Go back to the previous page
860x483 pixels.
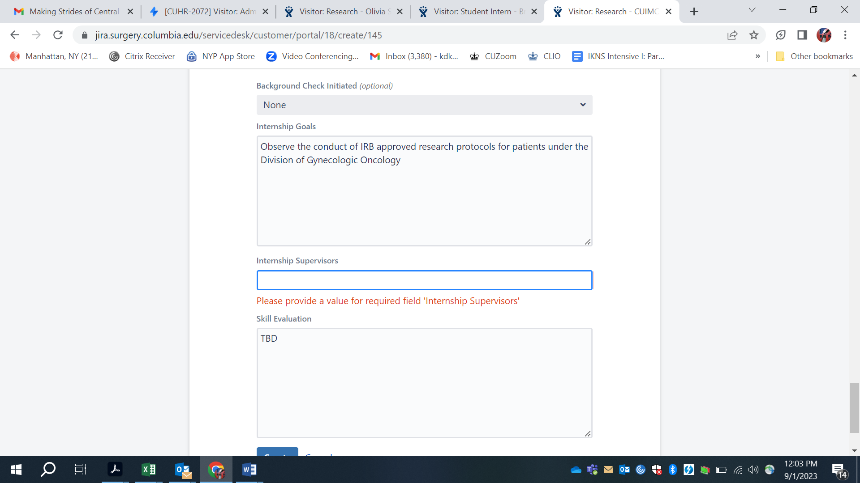15,35
